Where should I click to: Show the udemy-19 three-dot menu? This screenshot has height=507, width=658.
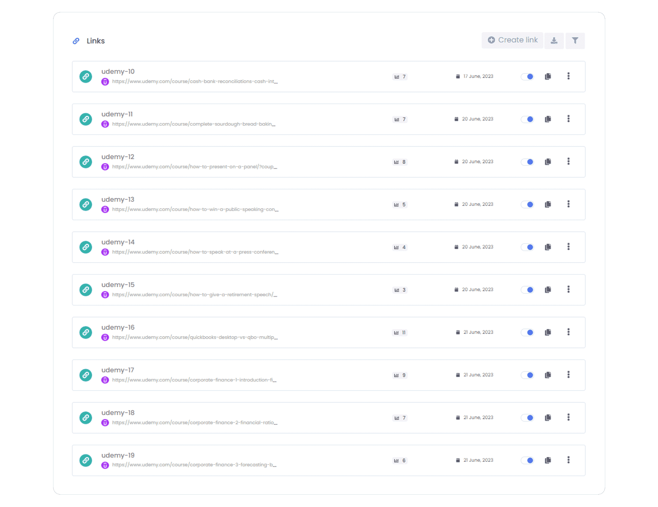tap(568, 460)
